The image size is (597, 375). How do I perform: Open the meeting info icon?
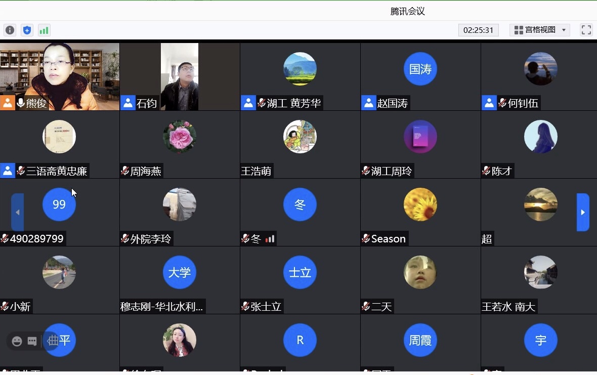point(10,30)
